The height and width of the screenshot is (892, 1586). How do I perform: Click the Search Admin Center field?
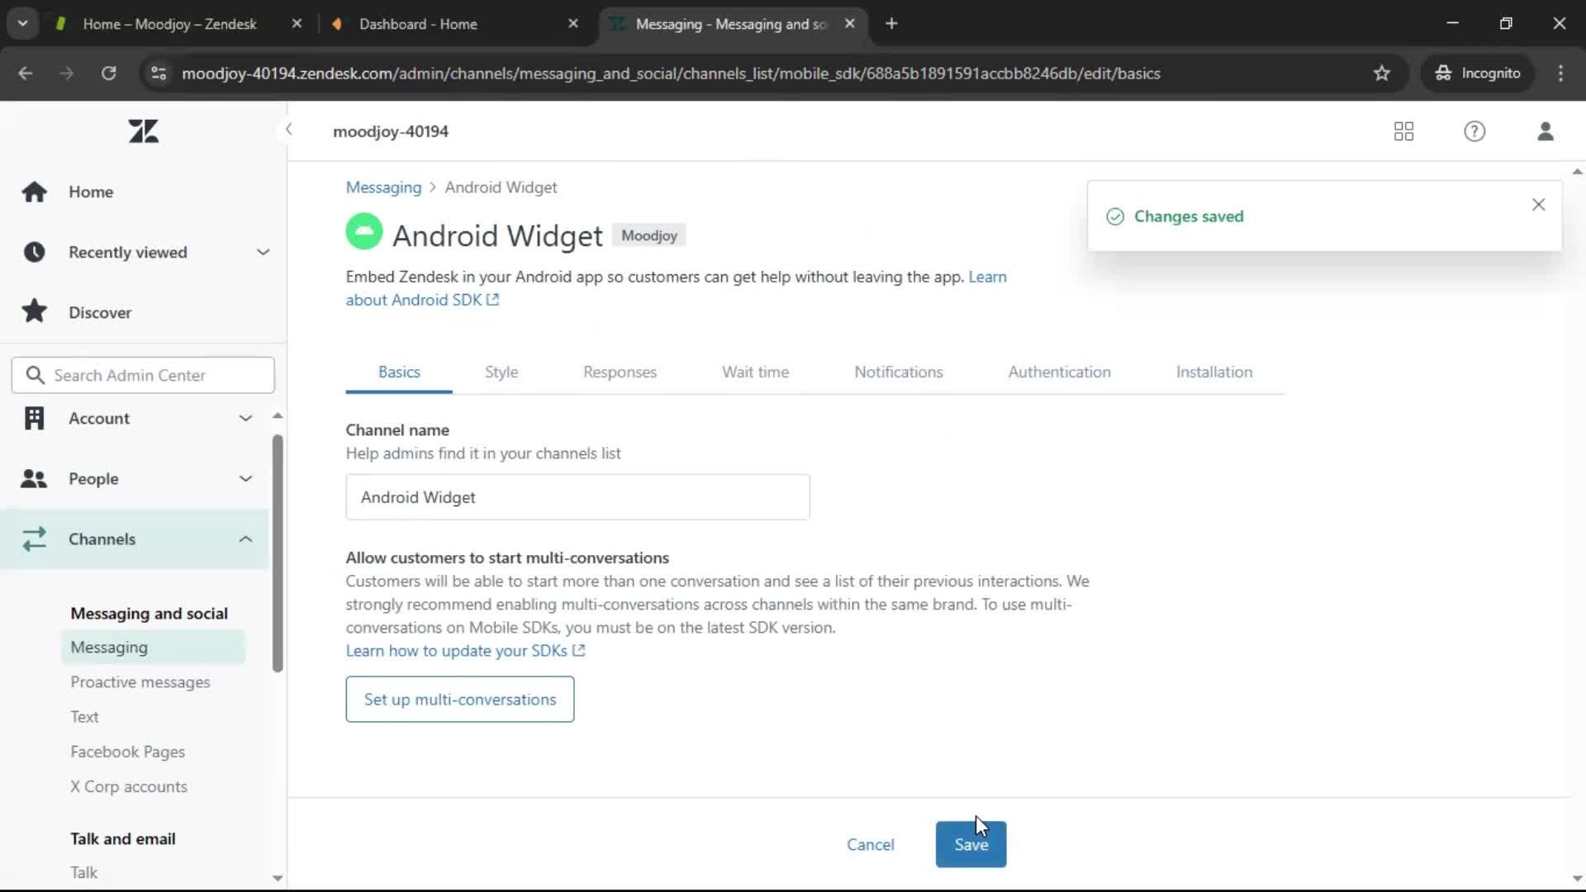point(143,375)
